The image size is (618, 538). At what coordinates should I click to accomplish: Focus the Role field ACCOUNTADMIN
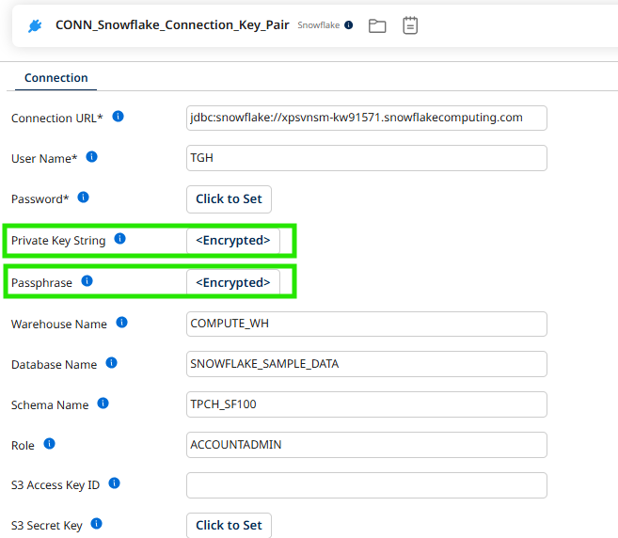(x=367, y=445)
